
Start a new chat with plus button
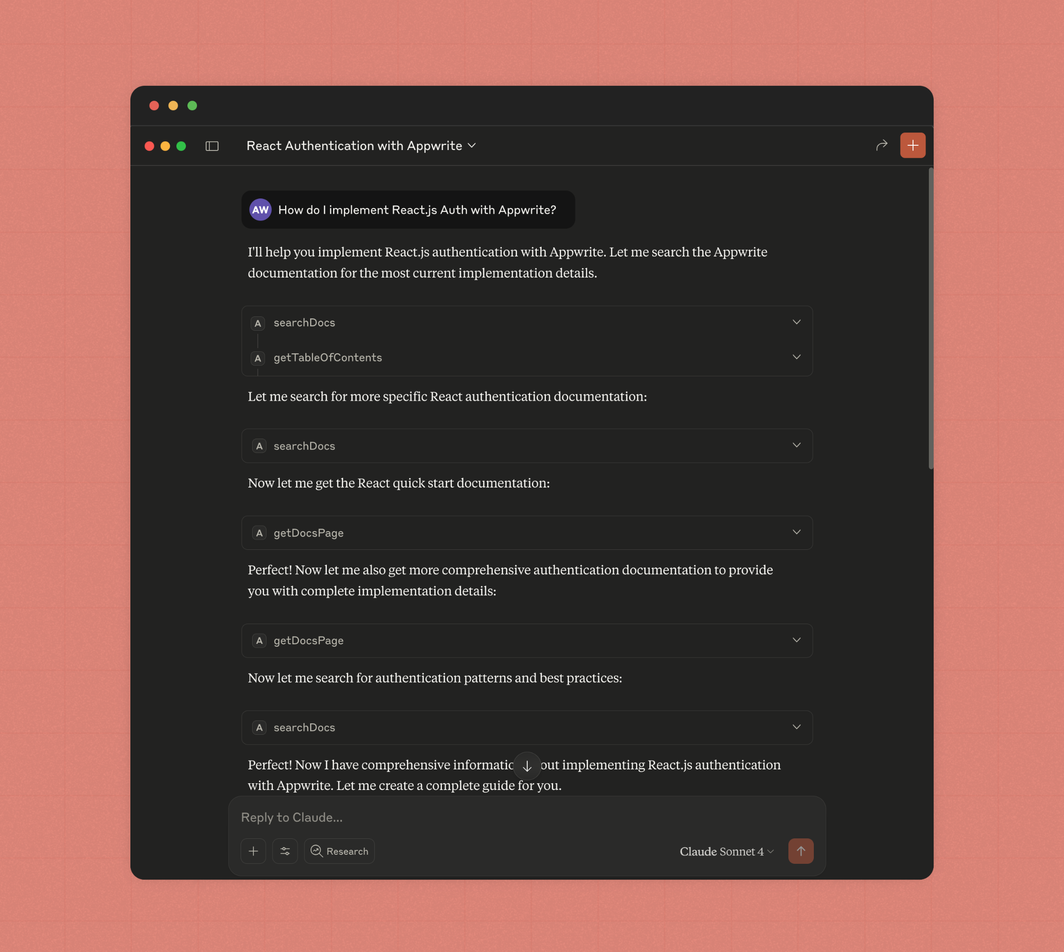point(913,145)
